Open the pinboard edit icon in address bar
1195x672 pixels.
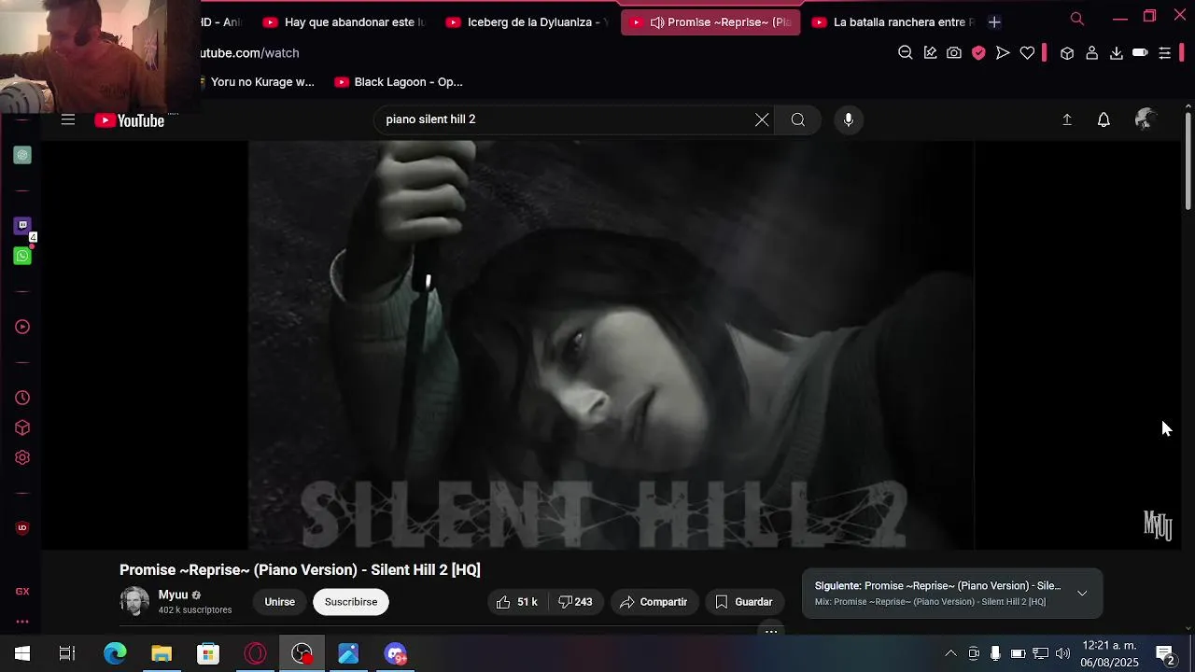930,53
